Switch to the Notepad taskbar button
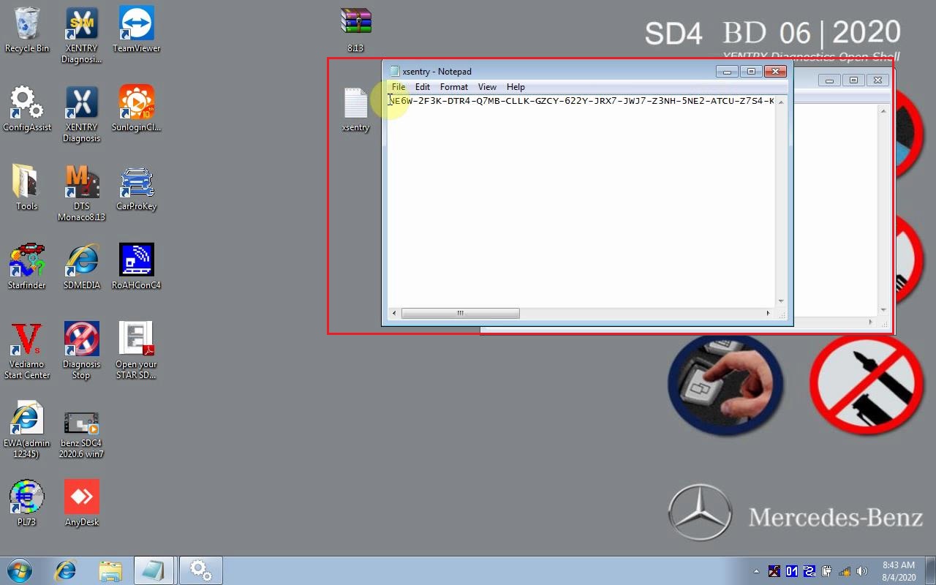The width and height of the screenshot is (936, 585). click(x=154, y=570)
